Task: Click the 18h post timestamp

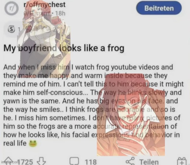Action: [x=60, y=13]
